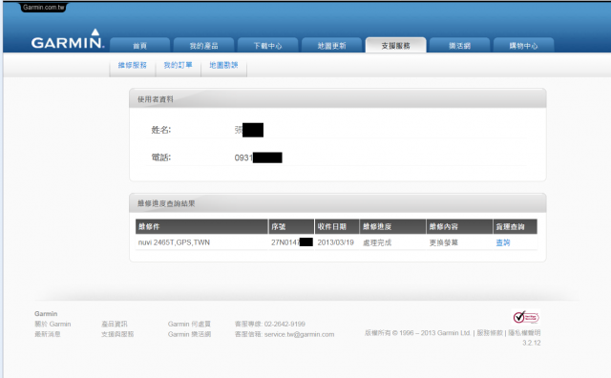Open the 樂活網 tab
Image resolution: width=611 pixels, height=378 pixels.
pos(459,46)
